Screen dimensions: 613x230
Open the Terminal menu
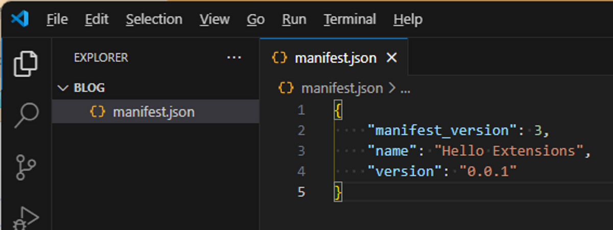pos(350,19)
